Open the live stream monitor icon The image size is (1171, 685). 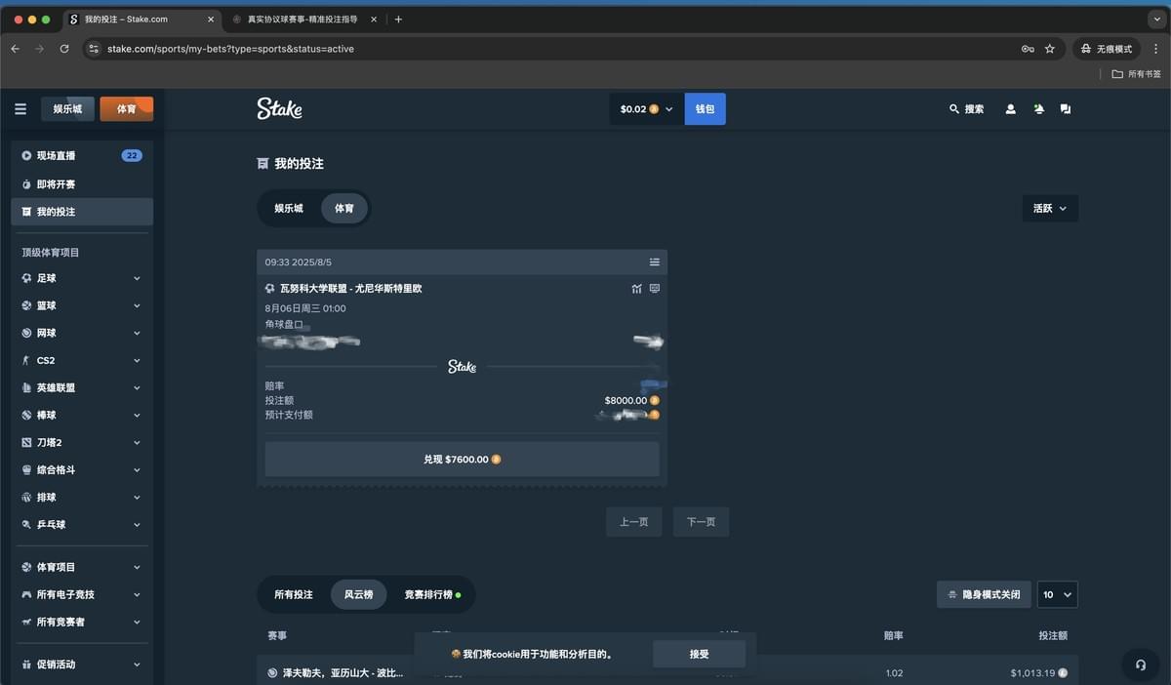point(655,289)
